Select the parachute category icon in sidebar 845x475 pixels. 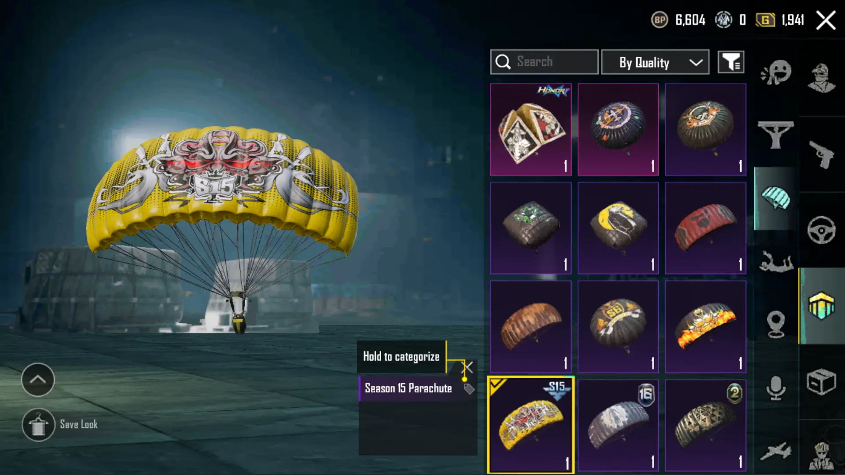pos(776,198)
